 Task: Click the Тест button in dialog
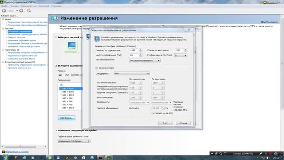click(x=166, y=123)
